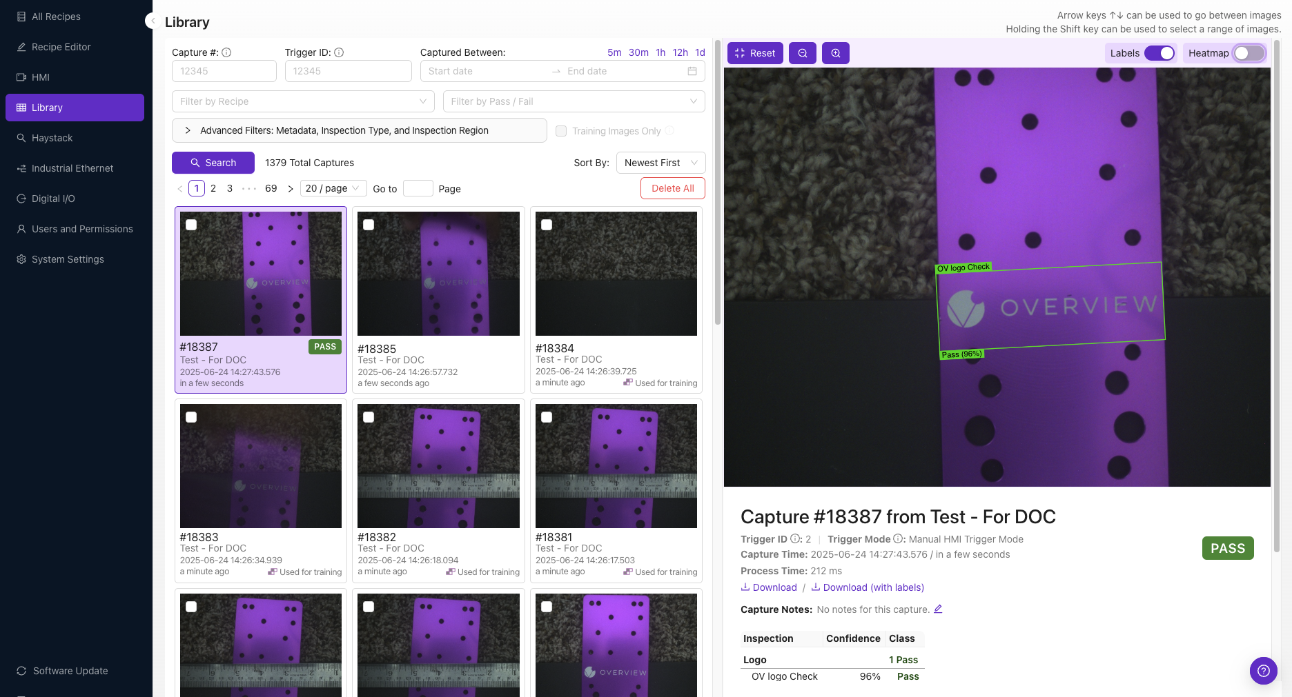Open the Sort By Newest First dropdown
This screenshot has width=1292, height=697.
coord(660,163)
